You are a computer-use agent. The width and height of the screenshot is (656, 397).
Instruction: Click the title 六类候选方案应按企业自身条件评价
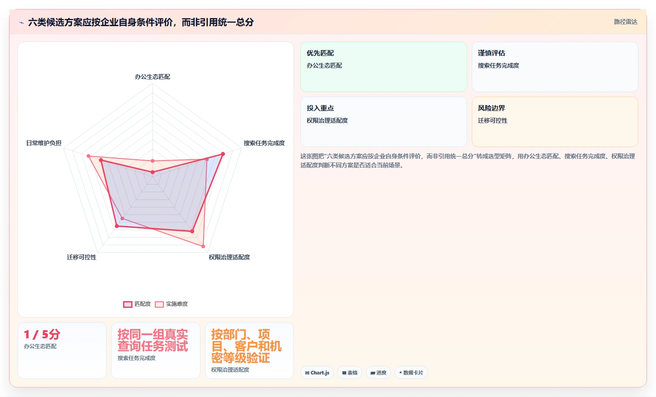(x=141, y=22)
